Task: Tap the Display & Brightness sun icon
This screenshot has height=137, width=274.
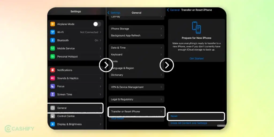Action: (x=53, y=124)
